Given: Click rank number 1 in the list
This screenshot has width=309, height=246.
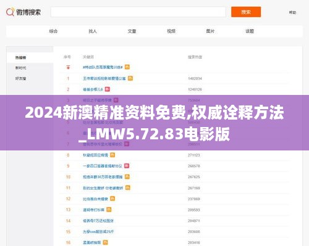Looking at the screenshot, I should coord(68,78).
